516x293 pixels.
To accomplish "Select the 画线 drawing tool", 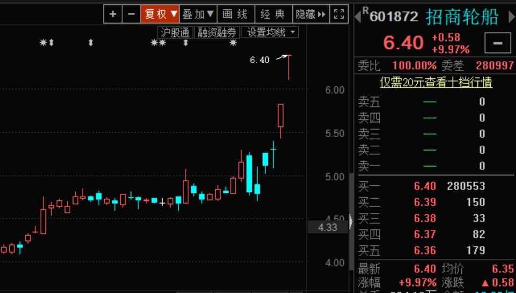I will (x=235, y=14).
